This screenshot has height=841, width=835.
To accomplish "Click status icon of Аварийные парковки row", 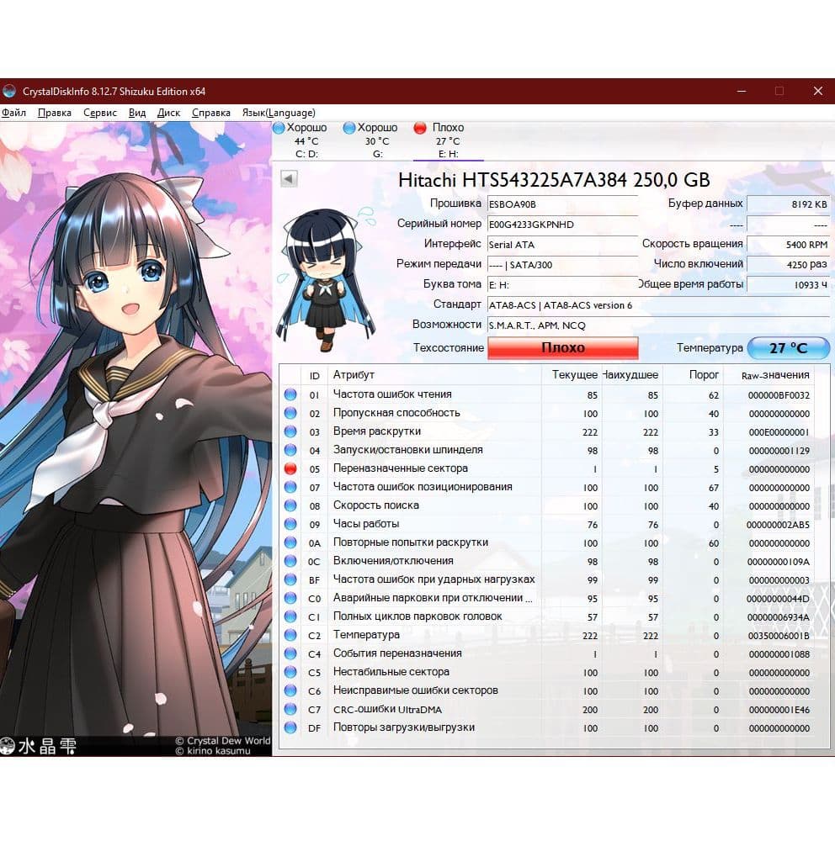I will (x=290, y=598).
